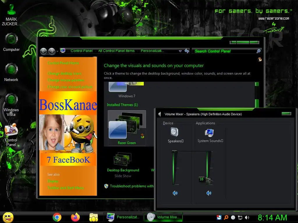Click the 7 FaceBooK banner

(68, 160)
